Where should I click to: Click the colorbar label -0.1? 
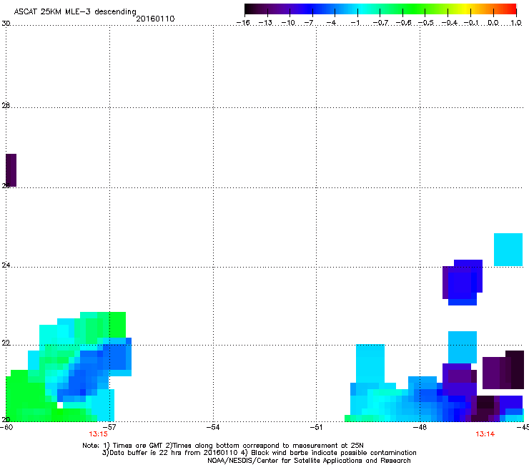pyautogui.click(x=471, y=23)
